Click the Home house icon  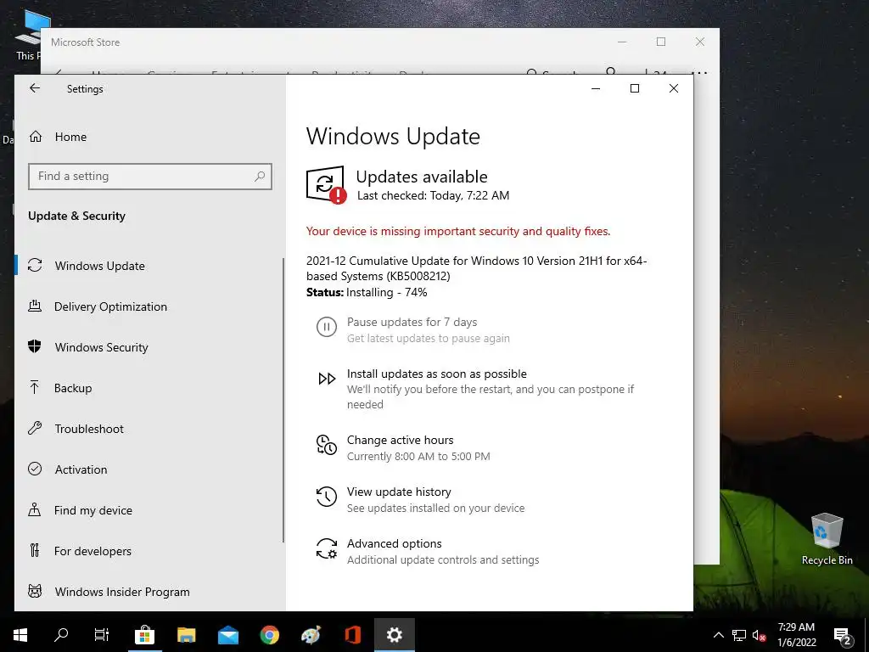pos(36,137)
